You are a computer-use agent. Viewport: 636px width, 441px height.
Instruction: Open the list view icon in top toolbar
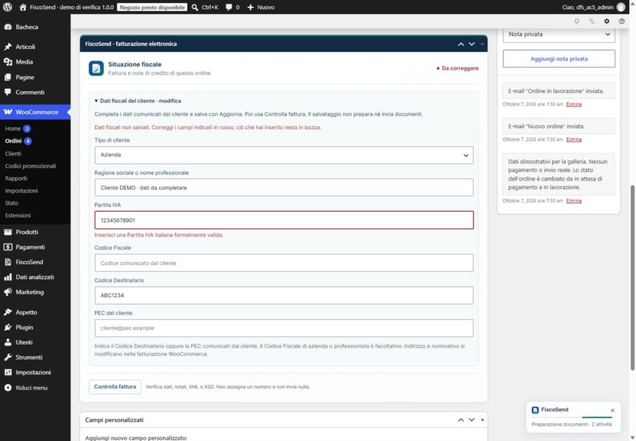[x=591, y=21]
